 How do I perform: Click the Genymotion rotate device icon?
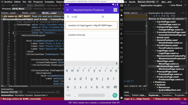[x=121, y=10]
